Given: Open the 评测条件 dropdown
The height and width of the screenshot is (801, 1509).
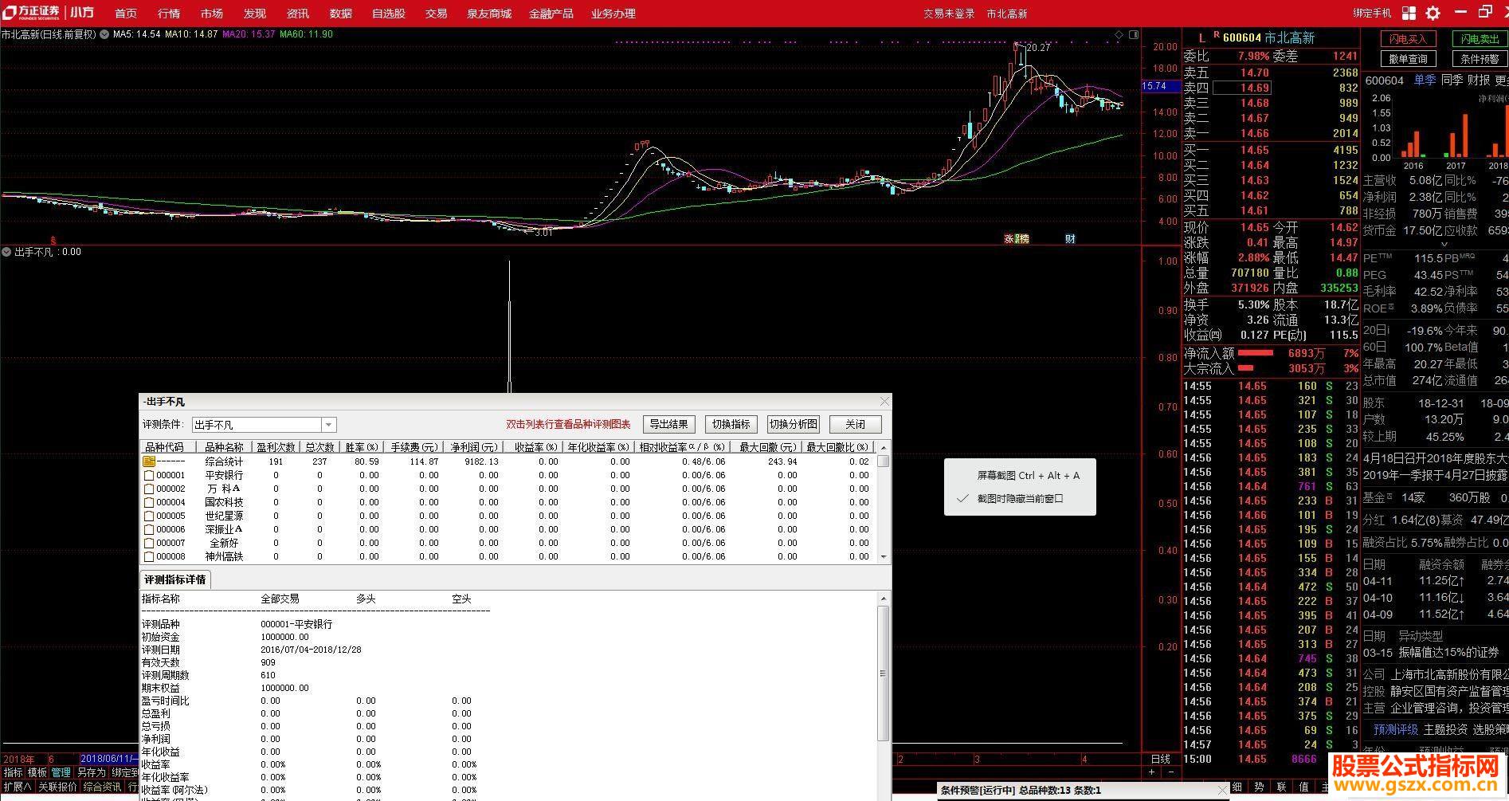Looking at the screenshot, I should pyautogui.click(x=328, y=425).
